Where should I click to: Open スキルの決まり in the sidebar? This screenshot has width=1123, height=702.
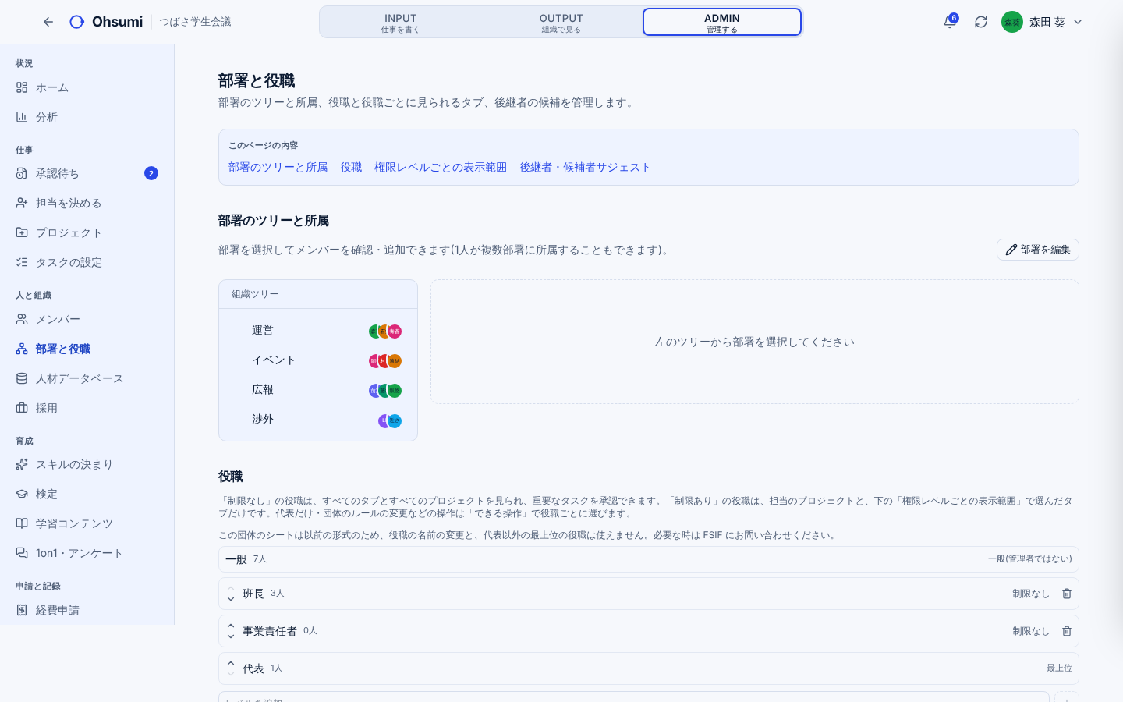click(x=87, y=464)
